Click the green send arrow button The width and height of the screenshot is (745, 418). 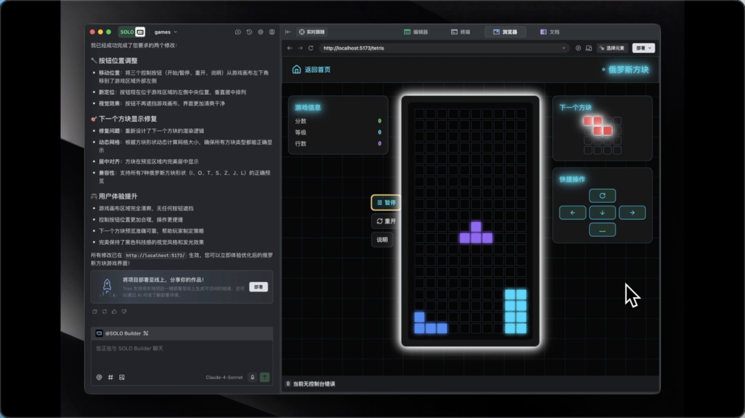(265, 377)
